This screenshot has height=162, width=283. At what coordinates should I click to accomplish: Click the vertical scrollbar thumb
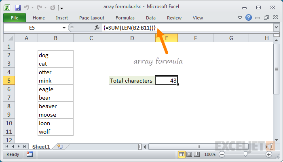tap(276, 69)
